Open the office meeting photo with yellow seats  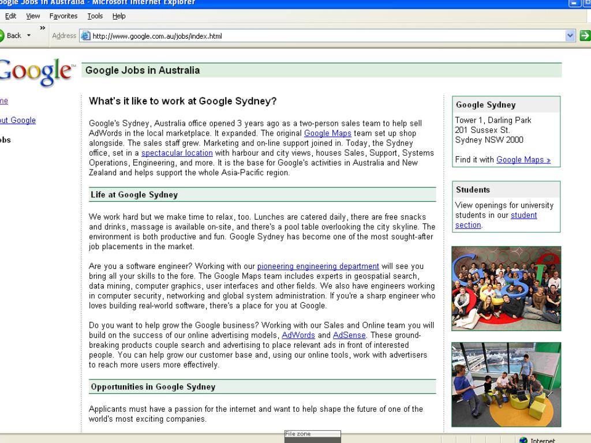[506, 385]
